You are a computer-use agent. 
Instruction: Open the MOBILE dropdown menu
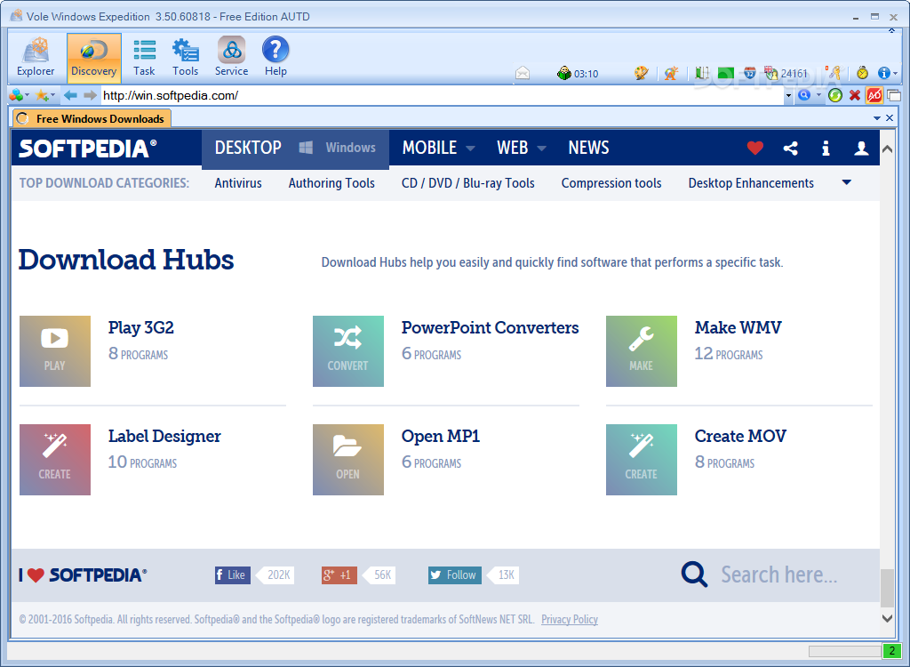(439, 148)
